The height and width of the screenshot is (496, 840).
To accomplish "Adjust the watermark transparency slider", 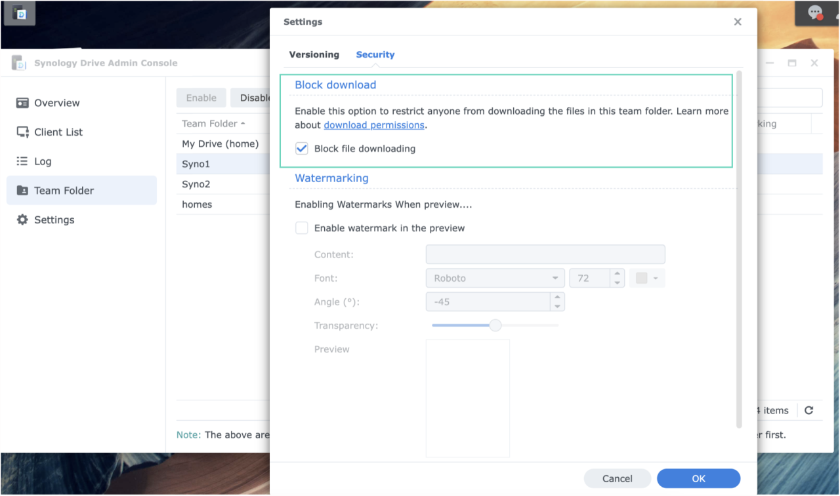I will [495, 325].
